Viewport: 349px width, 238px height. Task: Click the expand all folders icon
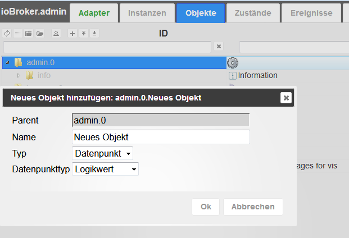point(40,34)
